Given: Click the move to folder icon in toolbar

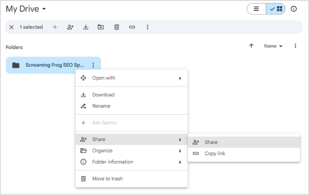Looking at the screenshot, I should 101,27.
